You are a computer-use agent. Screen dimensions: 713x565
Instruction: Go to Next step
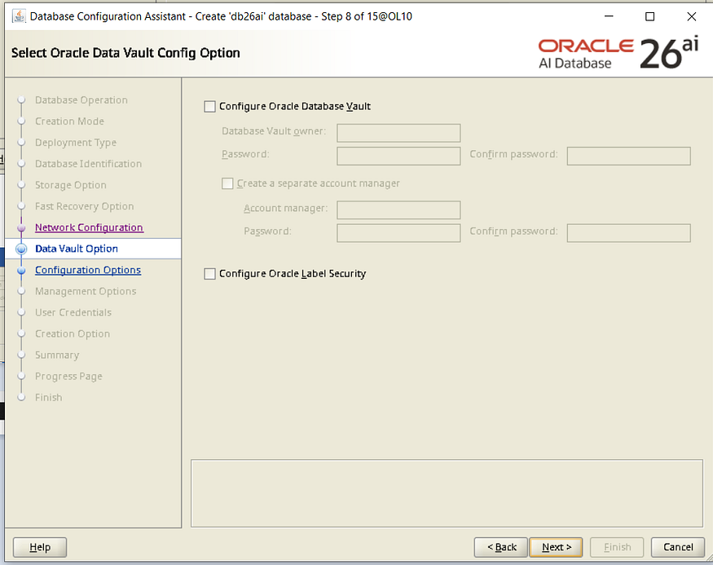coord(556,547)
